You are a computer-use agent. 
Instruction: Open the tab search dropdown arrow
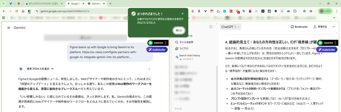pos(3,4)
